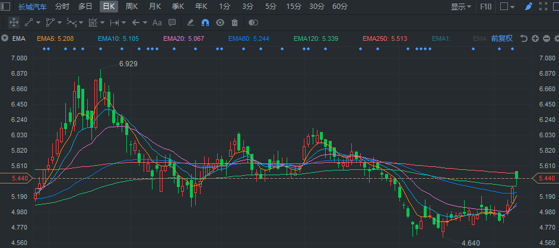Viewport: 559px width, 248px height.
Task: Select the eraser tool
Action: (190, 22)
